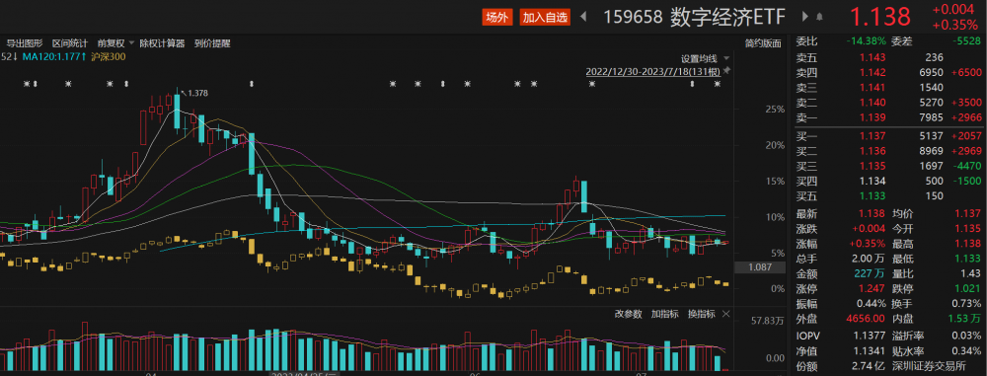The image size is (987, 376).
Task: Open the 设置均线 moving average dropdown
Action: pyautogui.click(x=704, y=58)
